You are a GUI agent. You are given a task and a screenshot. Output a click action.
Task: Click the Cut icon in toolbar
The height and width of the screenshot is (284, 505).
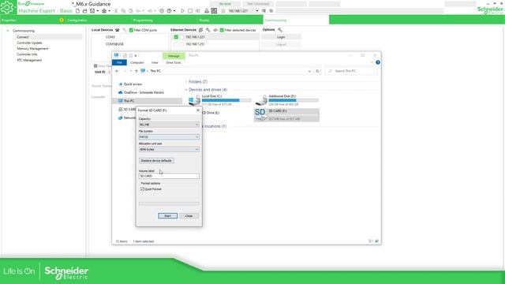[116, 11]
